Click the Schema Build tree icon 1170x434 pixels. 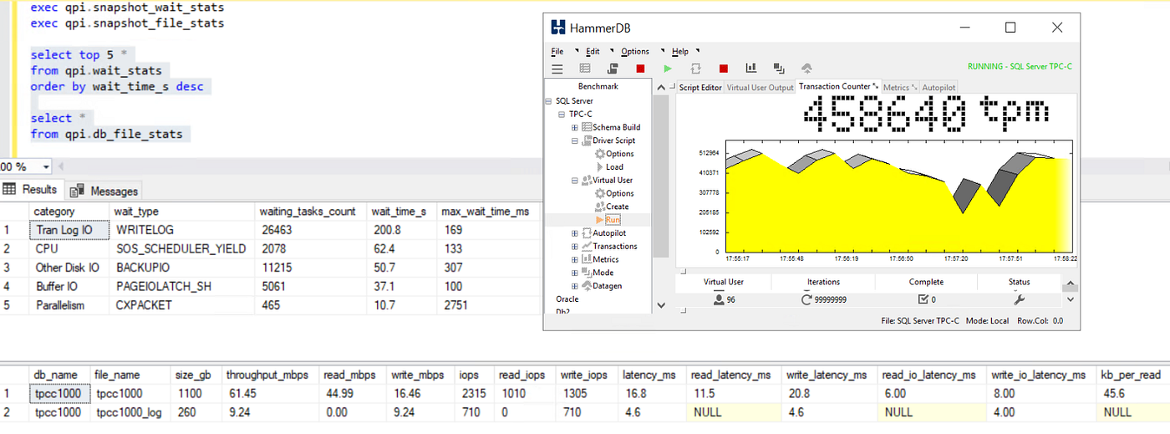coord(587,127)
